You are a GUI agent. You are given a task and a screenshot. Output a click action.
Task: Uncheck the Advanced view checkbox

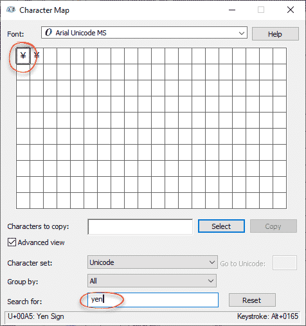[12, 242]
